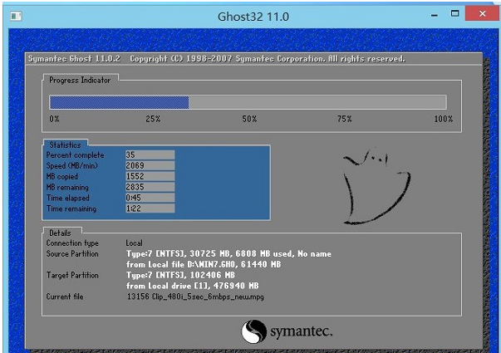Click the Progress Indicator group label
This screenshot has height=353, width=501.
[80, 80]
